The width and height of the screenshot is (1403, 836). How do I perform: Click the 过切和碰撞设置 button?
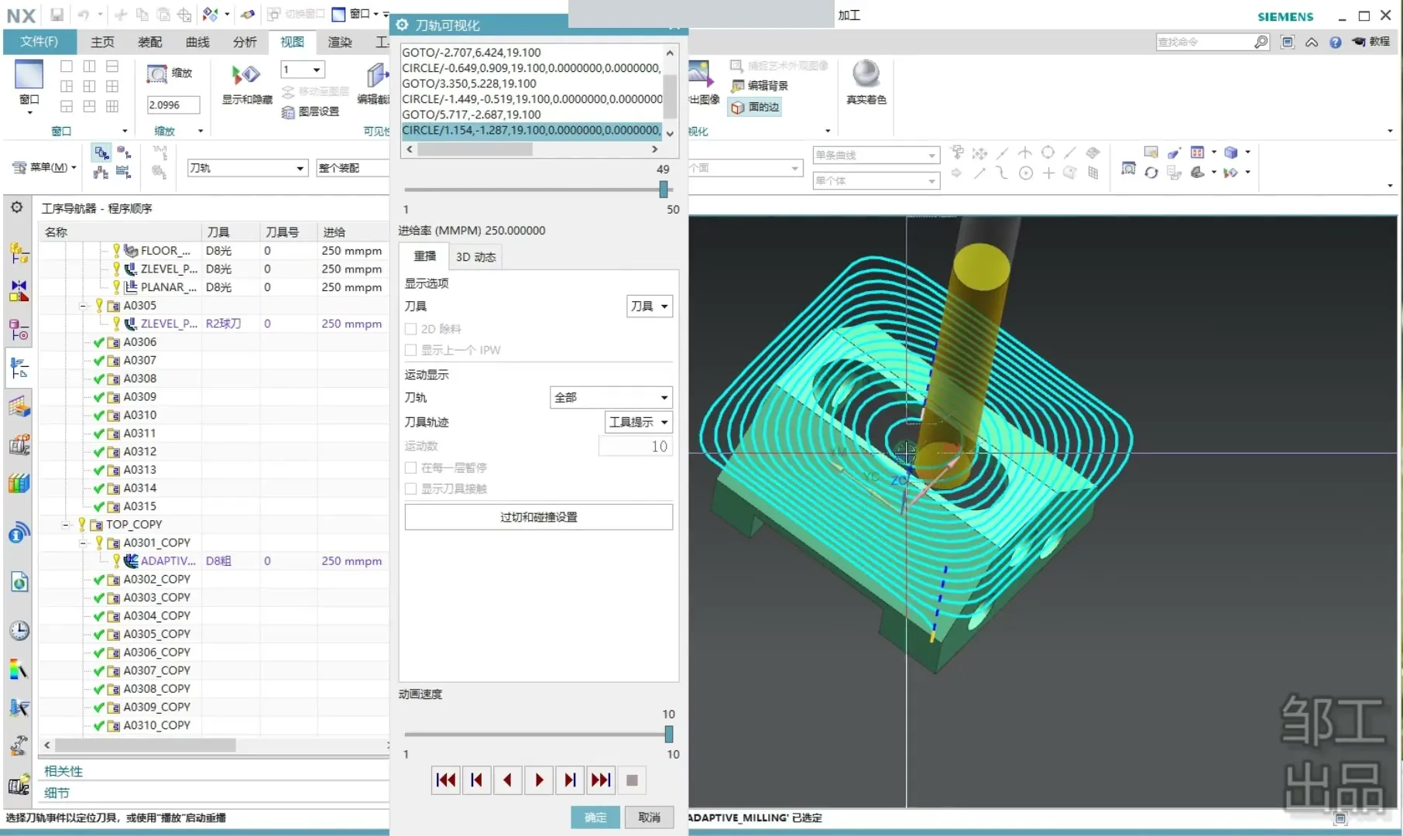click(538, 517)
